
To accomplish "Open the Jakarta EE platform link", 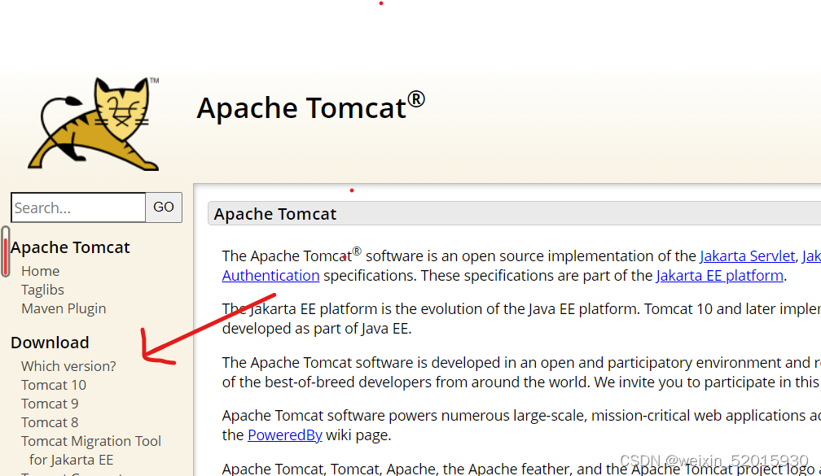I will 719,275.
